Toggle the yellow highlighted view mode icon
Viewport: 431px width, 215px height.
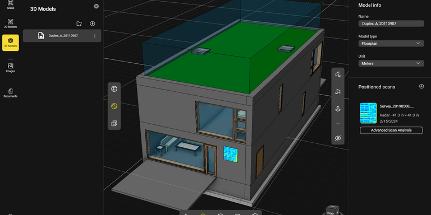click(114, 106)
